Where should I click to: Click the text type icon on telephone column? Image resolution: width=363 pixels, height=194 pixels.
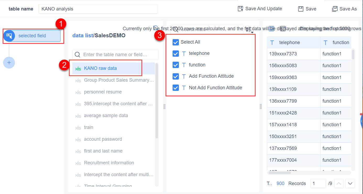(272, 43)
